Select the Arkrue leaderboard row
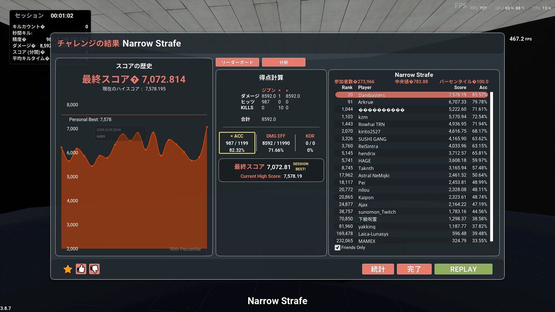The image size is (555, 312). tap(412, 102)
